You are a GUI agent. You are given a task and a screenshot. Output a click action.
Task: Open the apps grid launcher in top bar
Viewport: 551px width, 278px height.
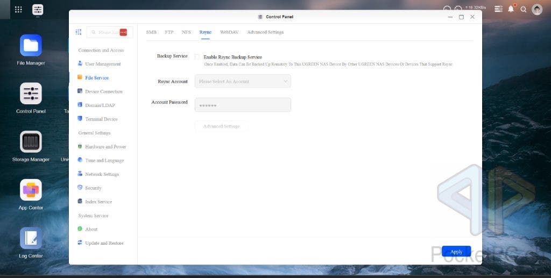click(x=18, y=10)
